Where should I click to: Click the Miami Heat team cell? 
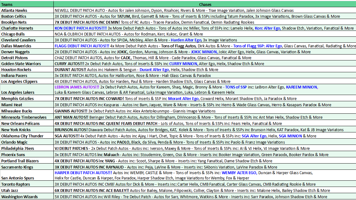[27, 105]
